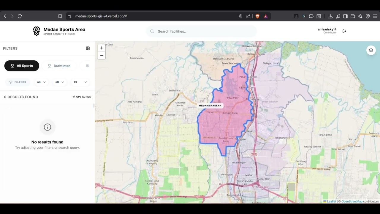Click 'Tanjung Selamat' label on the map

pyautogui.click(x=312, y=147)
